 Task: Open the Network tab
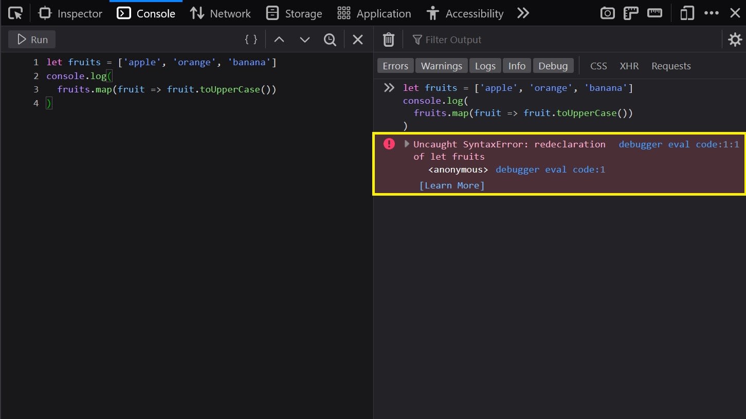[x=220, y=13]
